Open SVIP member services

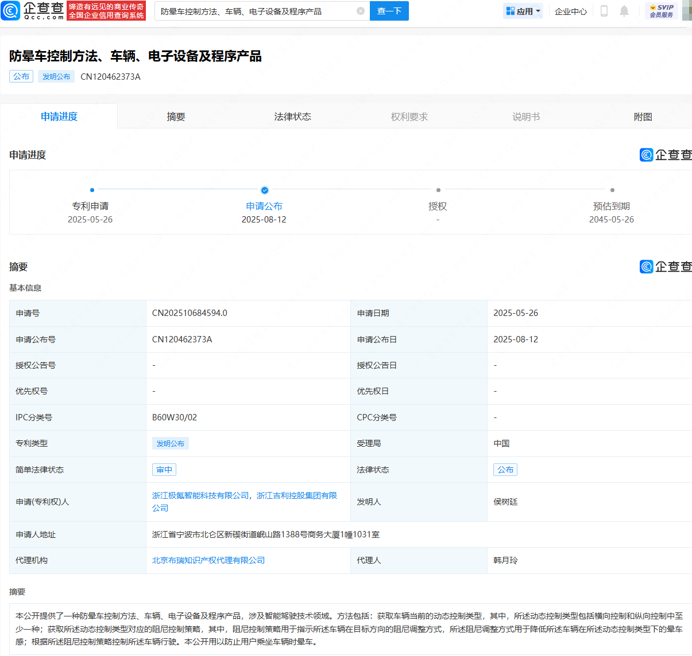point(662,11)
